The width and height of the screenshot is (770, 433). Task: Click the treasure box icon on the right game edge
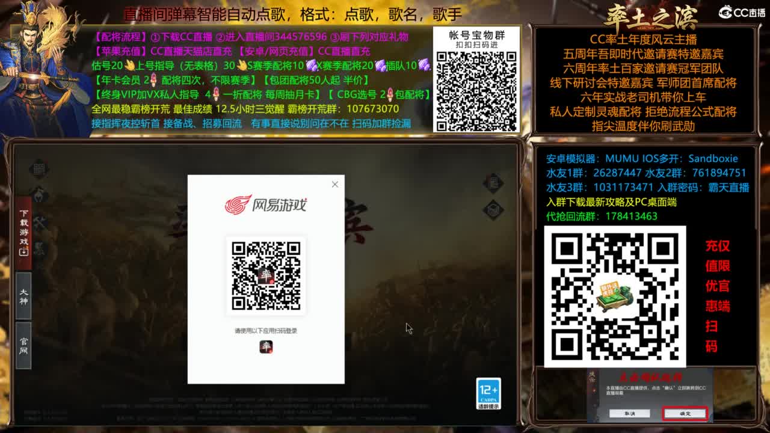[x=494, y=208]
